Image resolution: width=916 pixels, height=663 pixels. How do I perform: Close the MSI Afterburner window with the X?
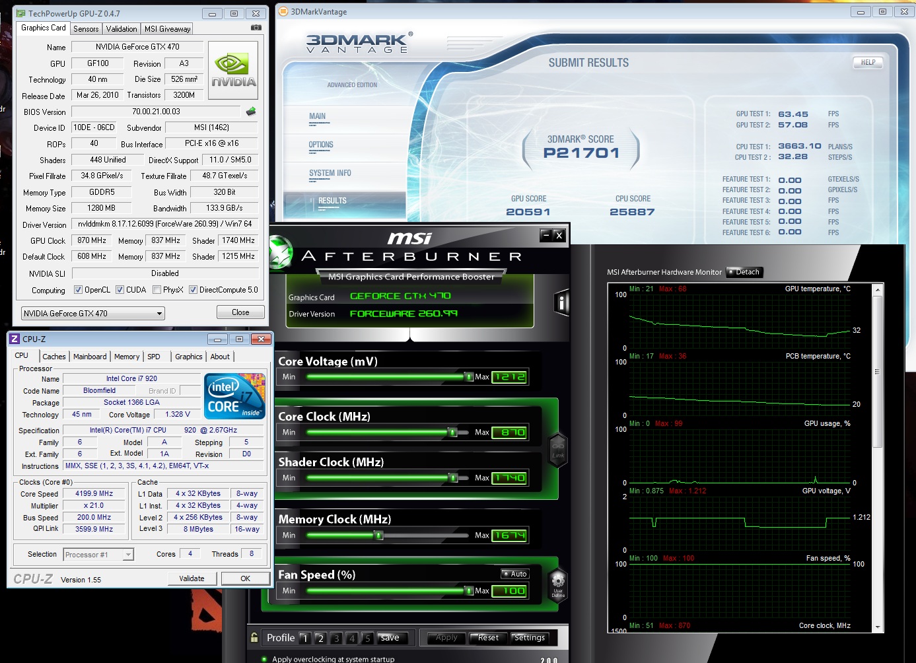pos(559,235)
